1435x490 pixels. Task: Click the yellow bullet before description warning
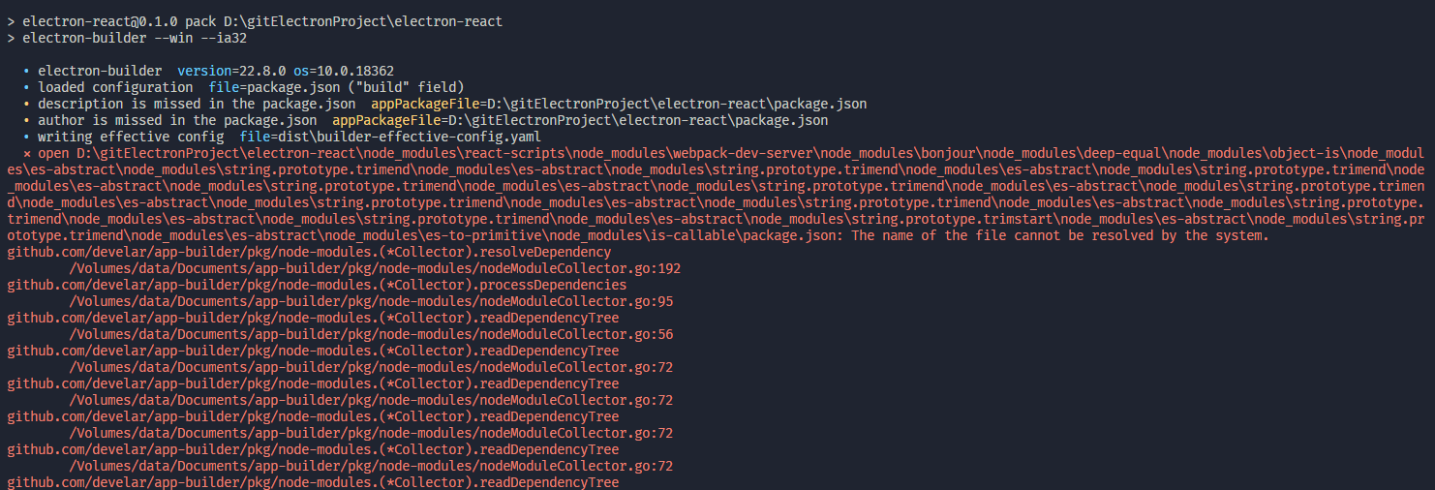pos(27,104)
